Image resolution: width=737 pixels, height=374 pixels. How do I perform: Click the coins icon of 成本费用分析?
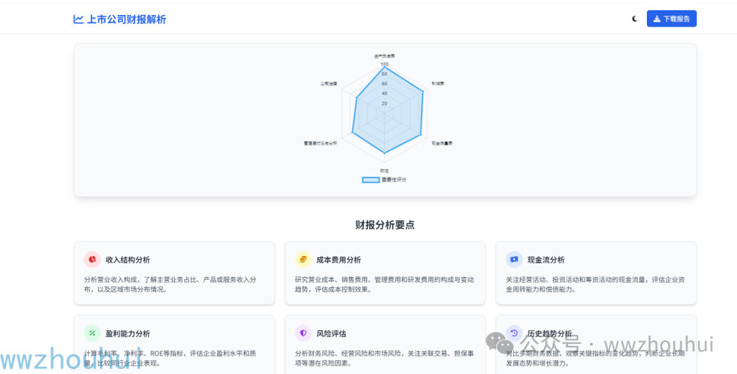point(303,259)
